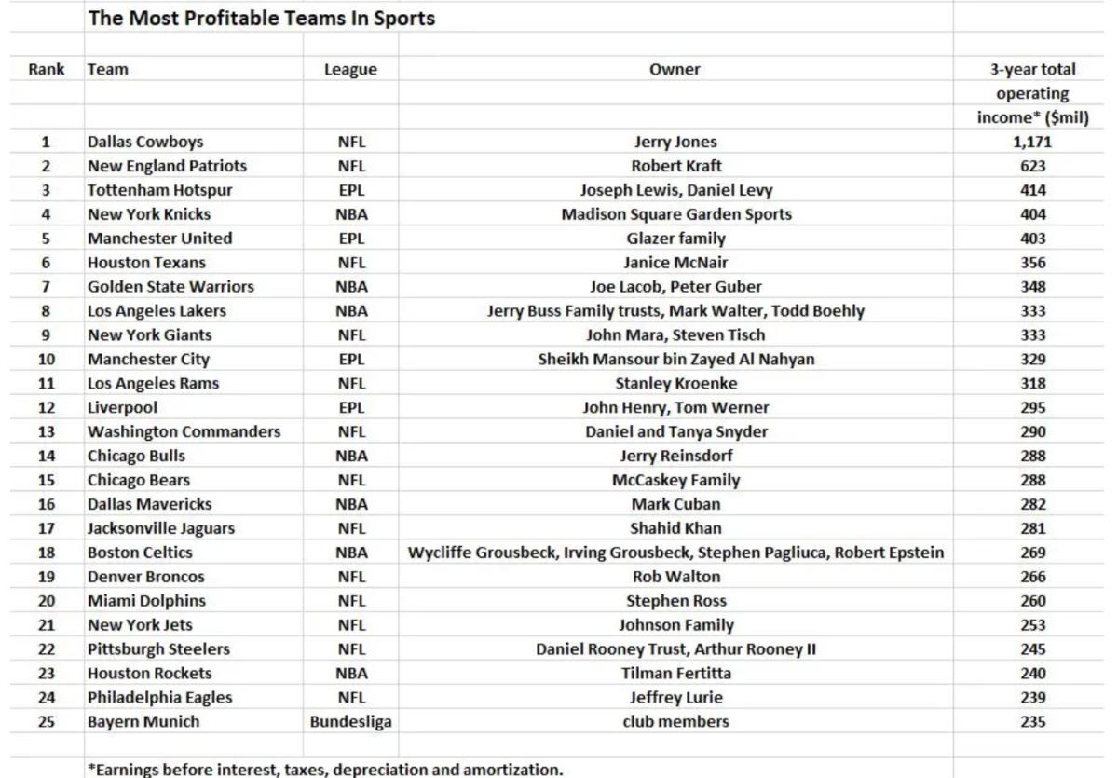Select the Mark Cuban owner cell
The height and width of the screenshot is (778, 1118).
click(675, 504)
